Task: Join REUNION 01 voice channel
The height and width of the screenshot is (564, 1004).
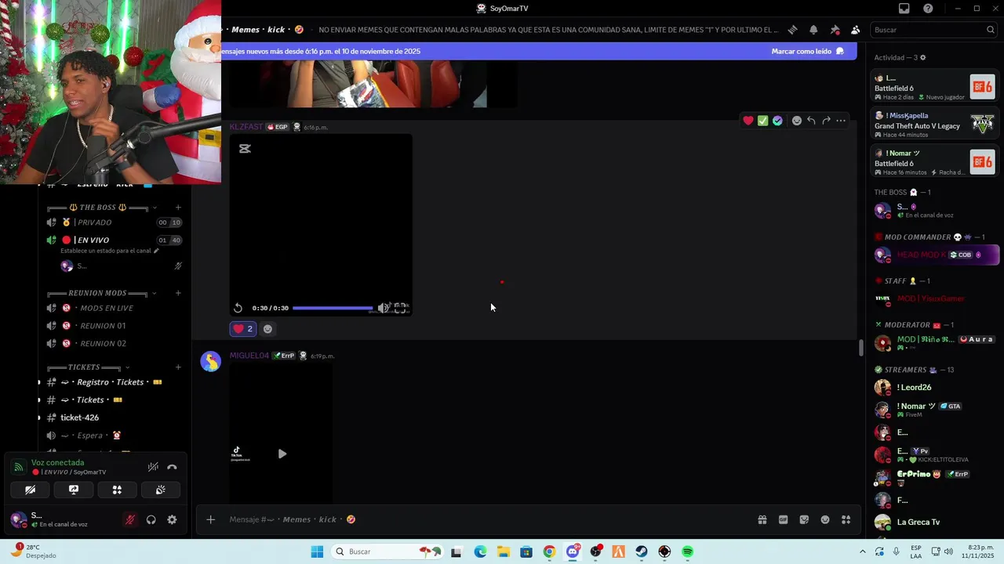Action: 114,325
